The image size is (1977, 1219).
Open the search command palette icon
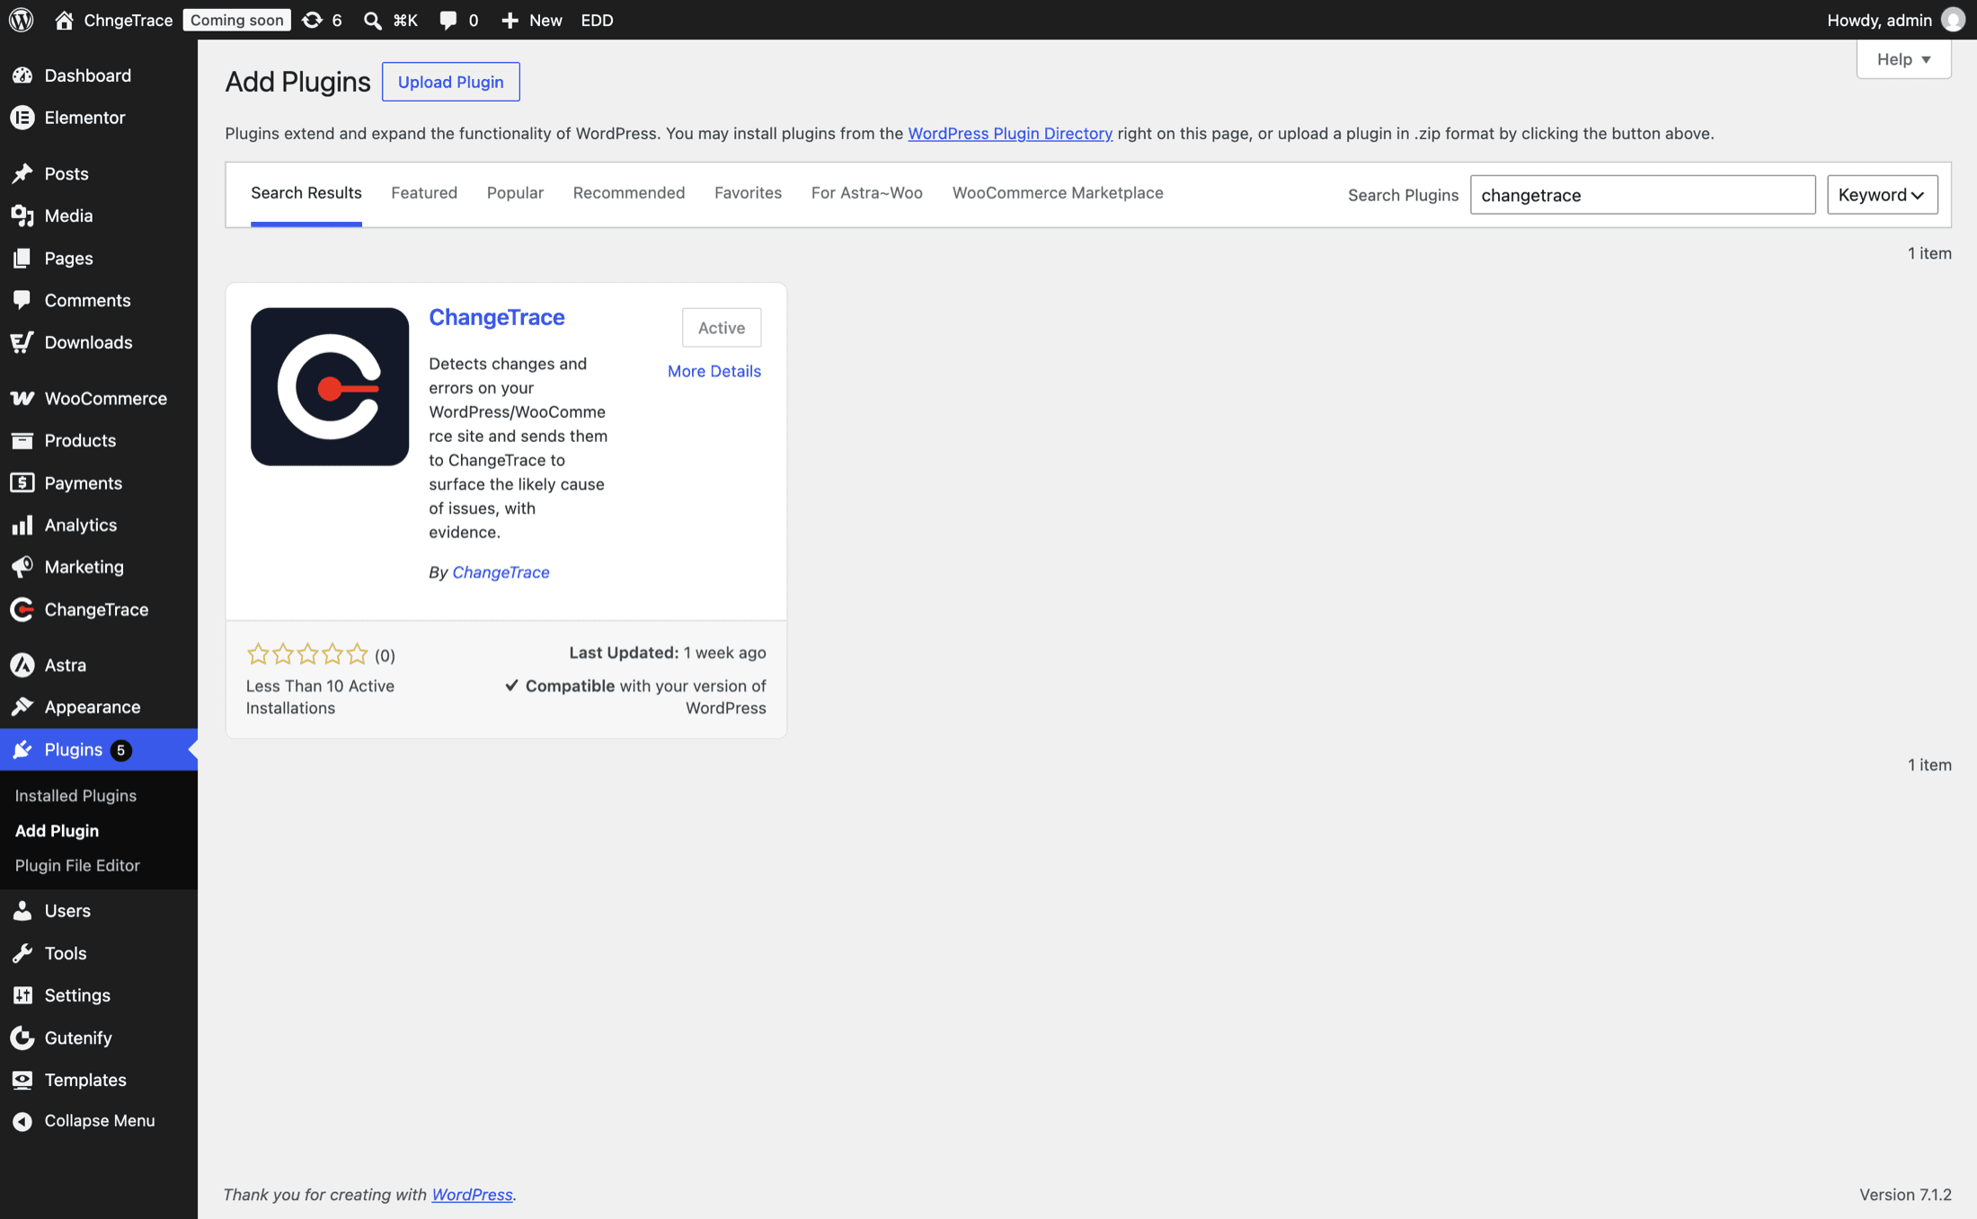pos(372,20)
